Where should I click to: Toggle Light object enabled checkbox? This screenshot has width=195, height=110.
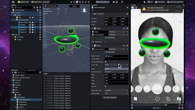40,39
